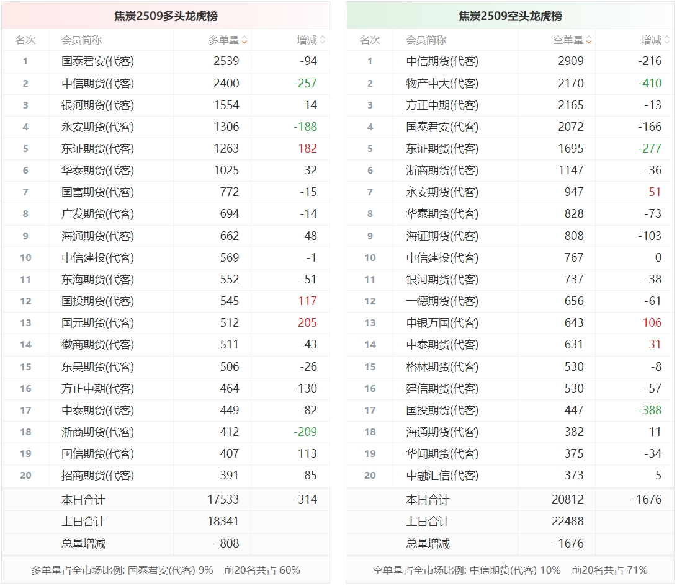Select 徽商期货(代客) row
The height and width of the screenshot is (586, 677).
coord(166,344)
